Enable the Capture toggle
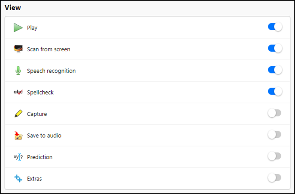Viewport: 295px width, 194px height. pyautogui.click(x=275, y=113)
